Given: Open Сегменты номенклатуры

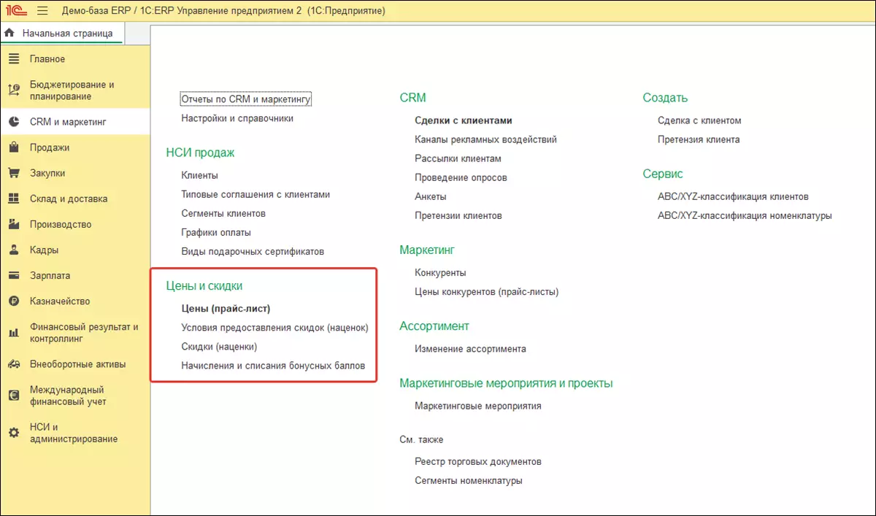Looking at the screenshot, I should click(469, 481).
